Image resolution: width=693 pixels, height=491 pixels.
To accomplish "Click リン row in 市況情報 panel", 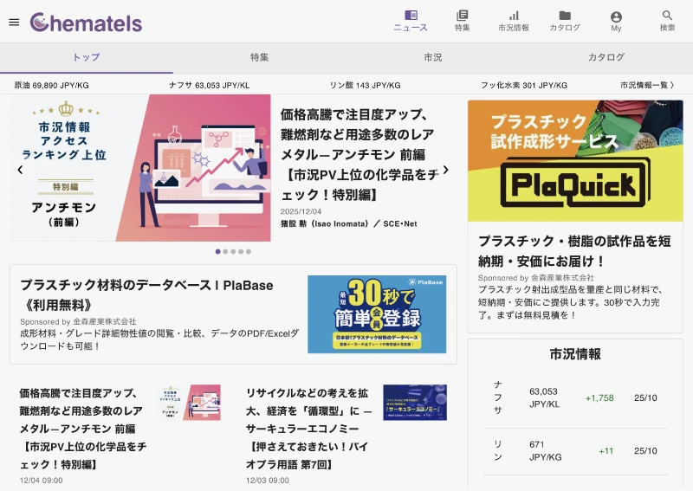I will click(575, 451).
